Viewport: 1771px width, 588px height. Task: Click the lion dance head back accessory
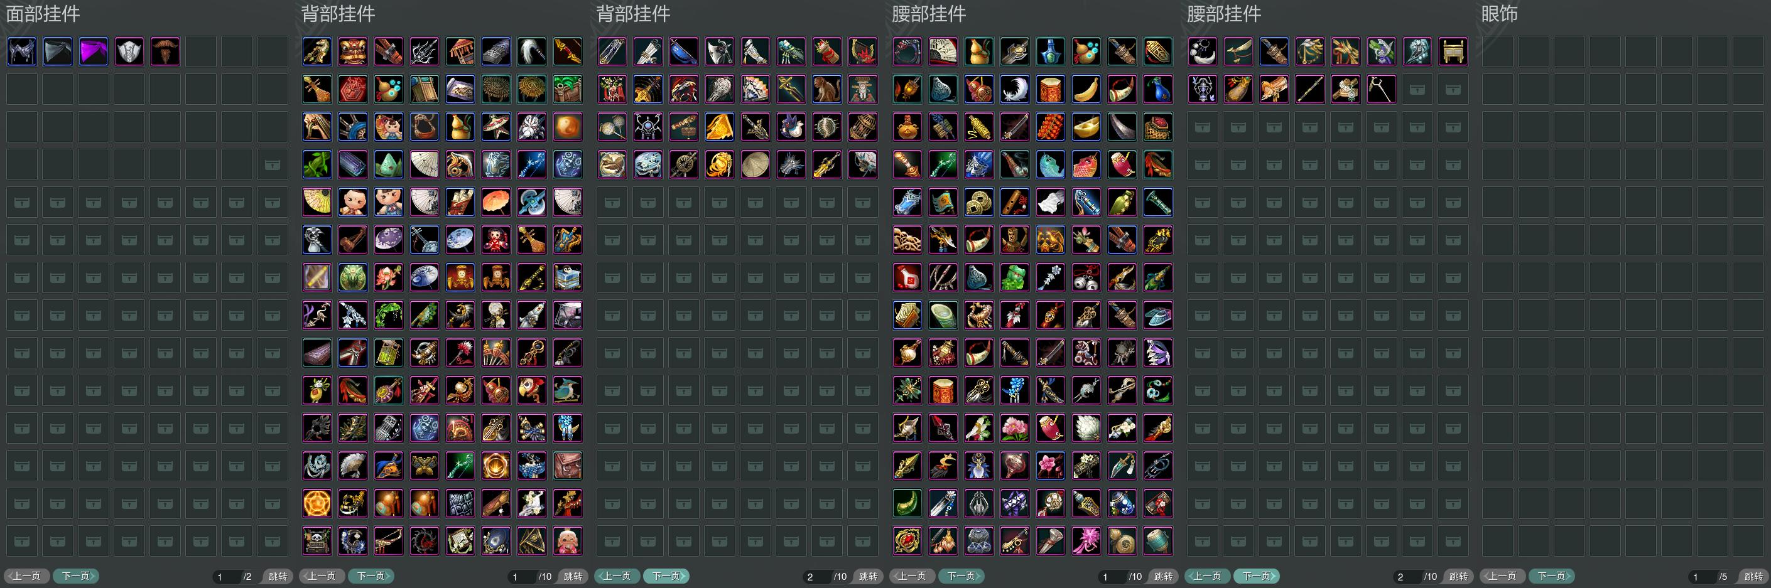[353, 51]
